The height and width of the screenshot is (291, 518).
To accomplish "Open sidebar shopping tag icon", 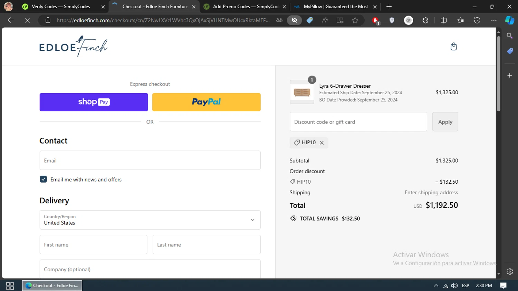I will click(510, 51).
